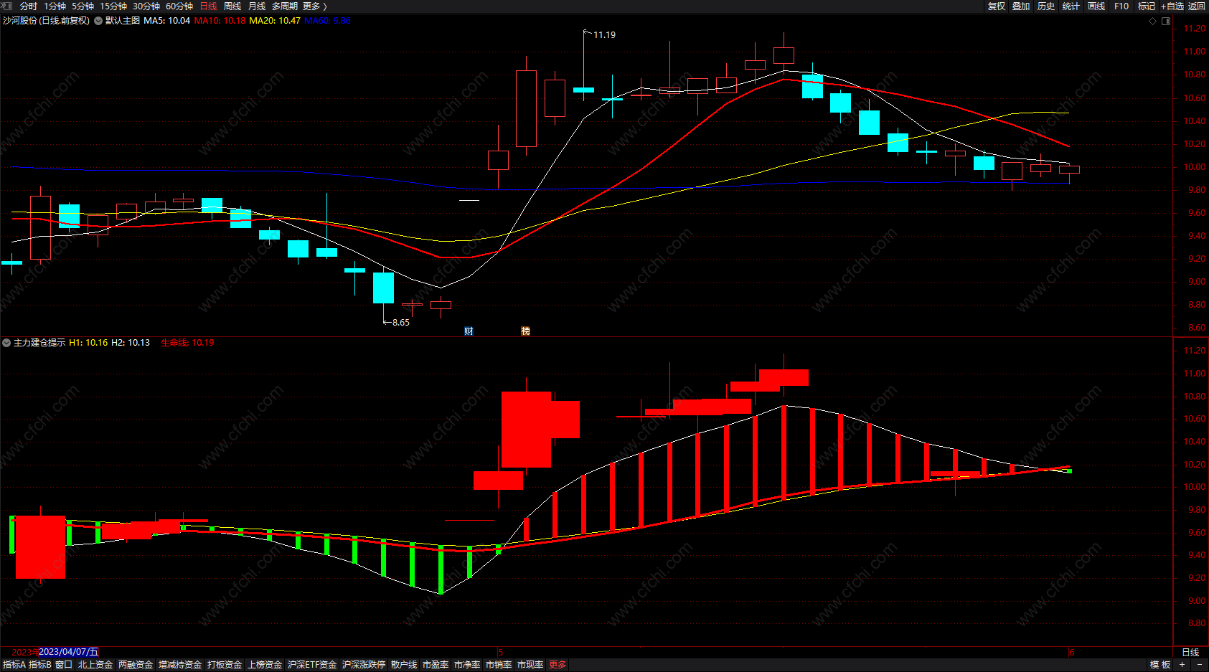This screenshot has width=1209, height=672.
Task: Switch to 分时 timeframe
Action: 29,6
